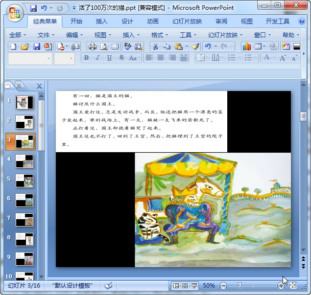Go to the next slide arrows

(x=303, y=266)
